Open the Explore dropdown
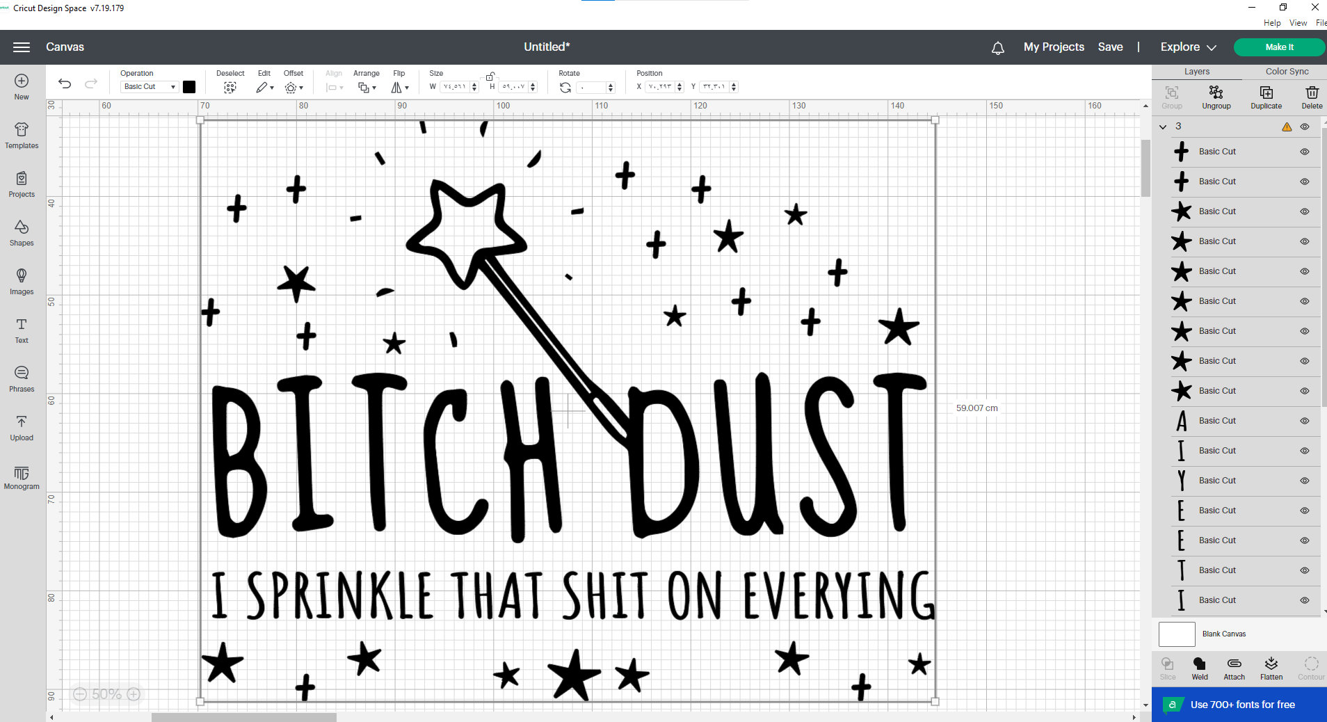Screen dimensions: 1327x722 (x=1187, y=47)
